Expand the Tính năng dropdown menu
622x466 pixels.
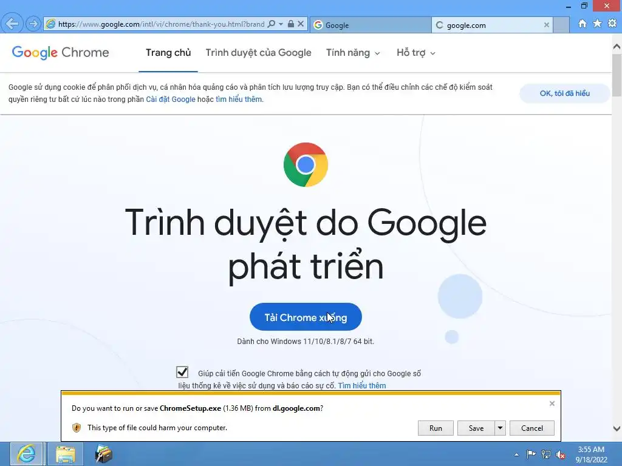pyautogui.click(x=353, y=53)
